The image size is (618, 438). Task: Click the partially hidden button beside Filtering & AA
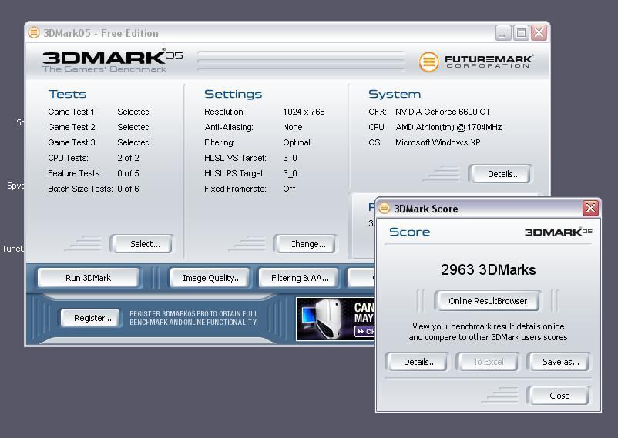coord(361,278)
